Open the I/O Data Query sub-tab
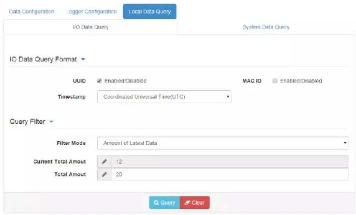Image resolution: width=356 pixels, height=215 pixels. [91, 27]
